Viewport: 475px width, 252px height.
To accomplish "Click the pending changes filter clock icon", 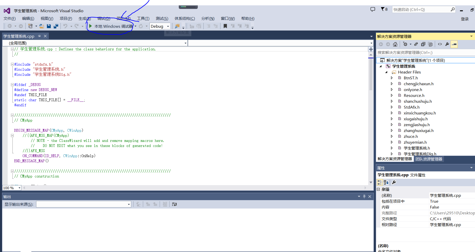I will point(405,44).
